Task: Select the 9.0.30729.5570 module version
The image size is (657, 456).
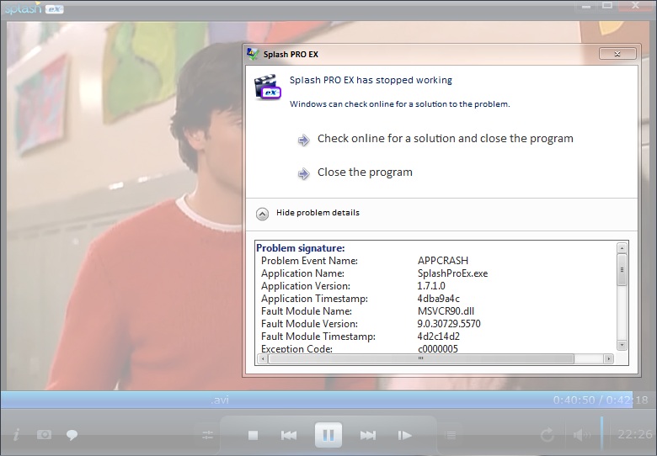Action: coord(449,323)
